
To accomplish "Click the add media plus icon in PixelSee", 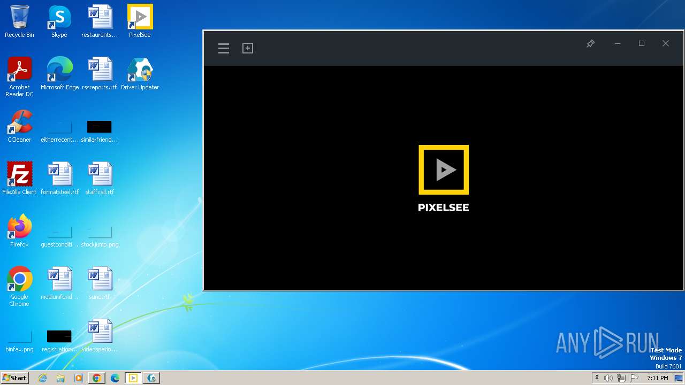I will point(248,48).
